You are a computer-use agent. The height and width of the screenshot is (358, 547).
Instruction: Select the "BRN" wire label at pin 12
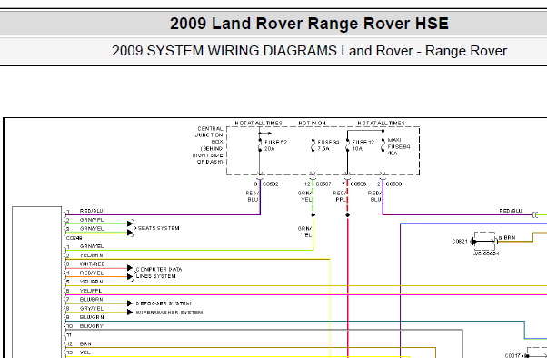[x=85, y=344]
